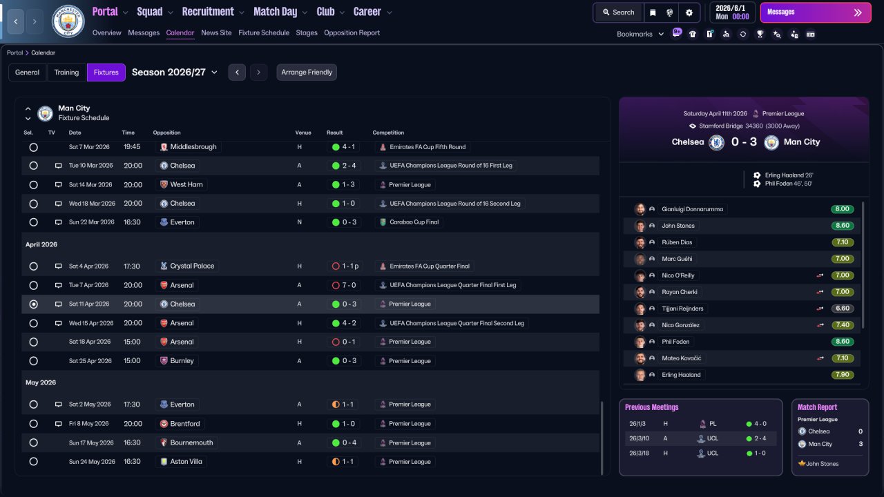This screenshot has height=497, width=884.
Task: Open the Opposition Report tab
Action: 352,33
